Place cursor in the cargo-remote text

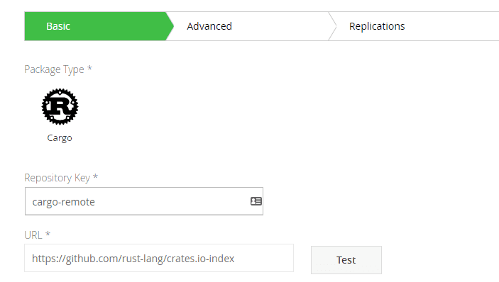click(64, 202)
